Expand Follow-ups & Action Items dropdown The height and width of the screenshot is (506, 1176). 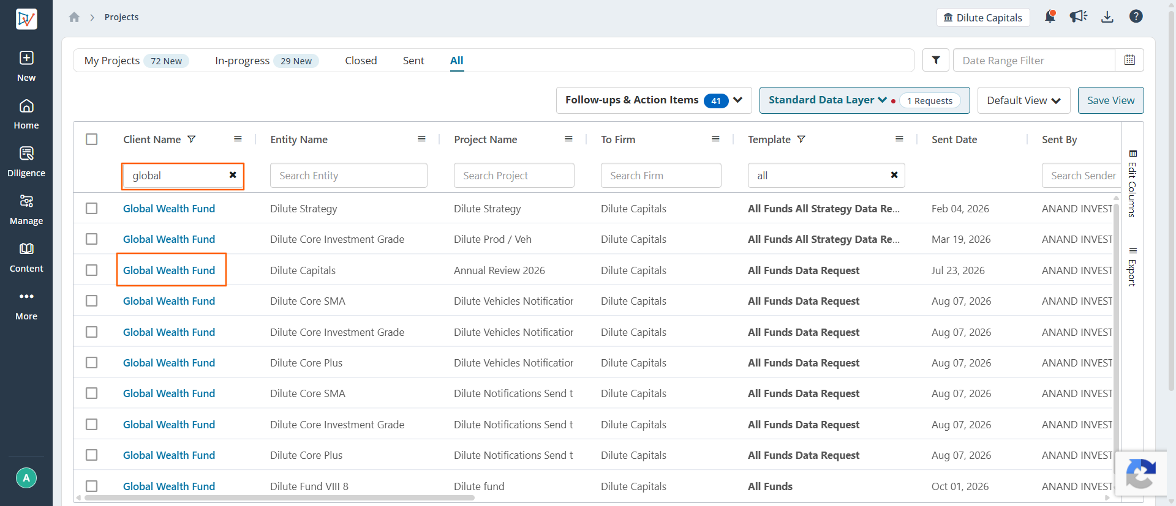[654, 100]
